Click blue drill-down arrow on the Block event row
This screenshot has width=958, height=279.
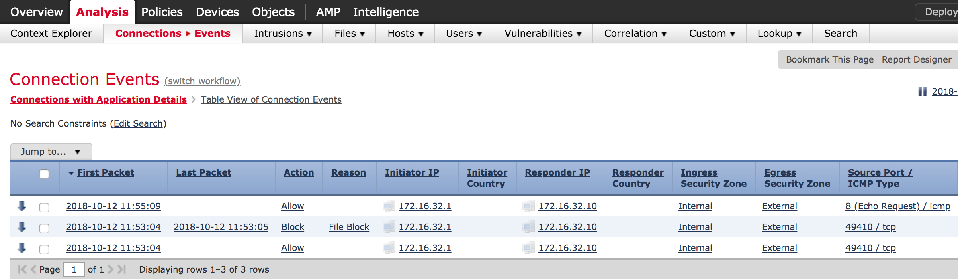pyautogui.click(x=21, y=227)
